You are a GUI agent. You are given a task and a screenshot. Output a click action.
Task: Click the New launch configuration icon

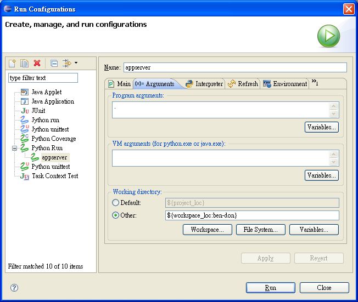(x=12, y=63)
